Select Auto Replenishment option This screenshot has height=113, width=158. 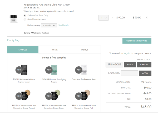pyautogui.click(x=25, y=19)
